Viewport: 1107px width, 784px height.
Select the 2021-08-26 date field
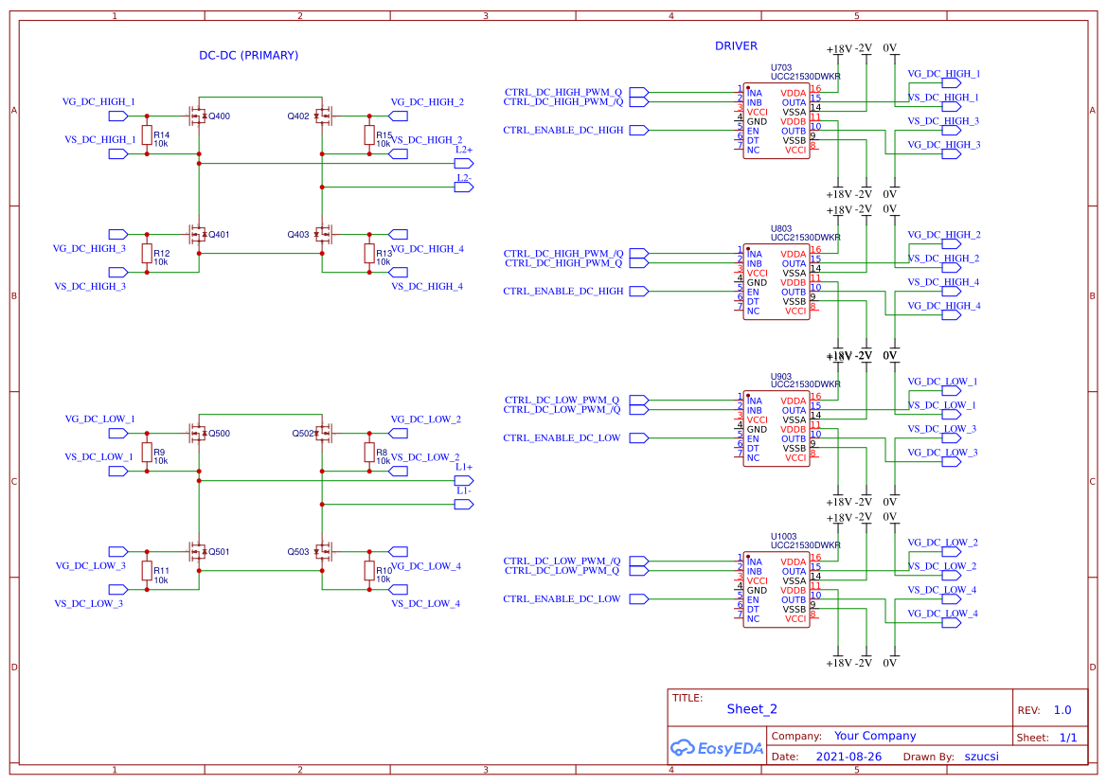pos(848,757)
